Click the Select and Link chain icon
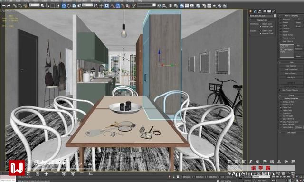 point(15,6)
